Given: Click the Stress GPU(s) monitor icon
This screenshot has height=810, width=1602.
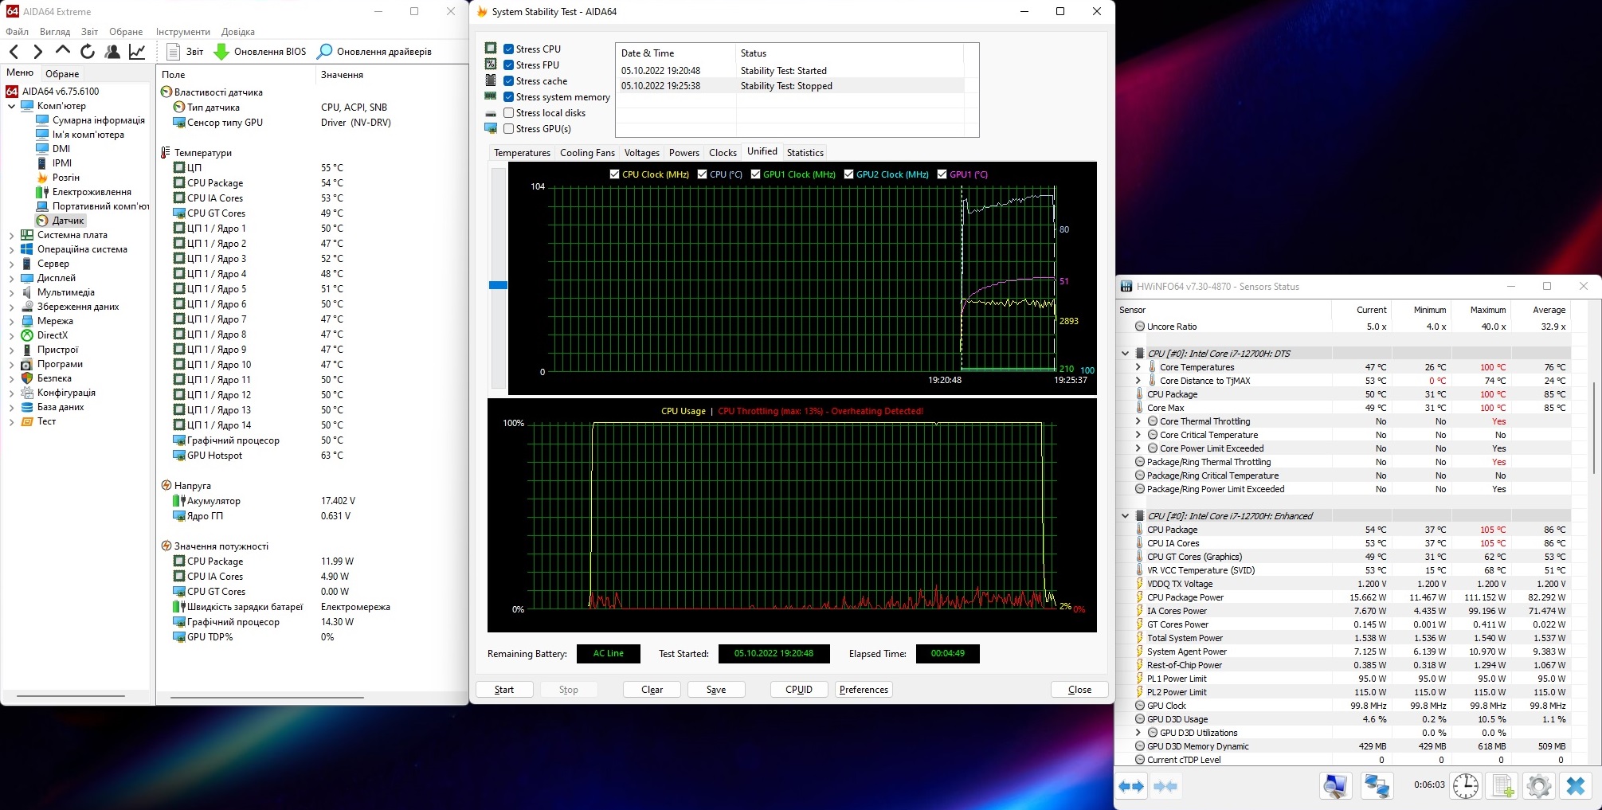Looking at the screenshot, I should [491, 128].
